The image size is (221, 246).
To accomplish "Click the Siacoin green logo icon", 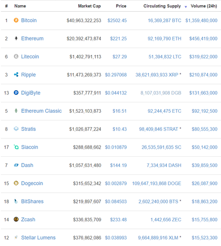I will [16, 147].
